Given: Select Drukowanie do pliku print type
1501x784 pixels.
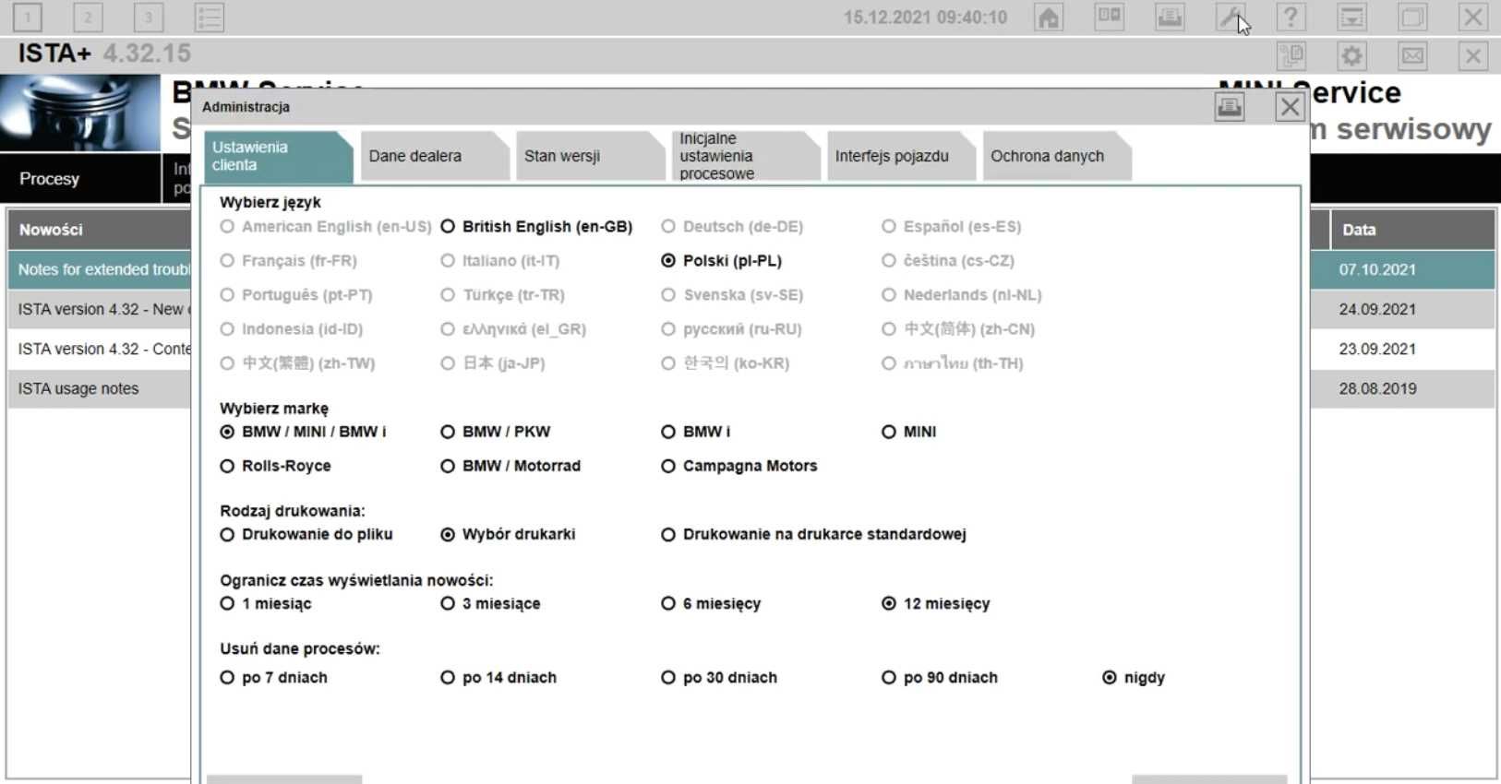Looking at the screenshot, I should click(306, 535).
